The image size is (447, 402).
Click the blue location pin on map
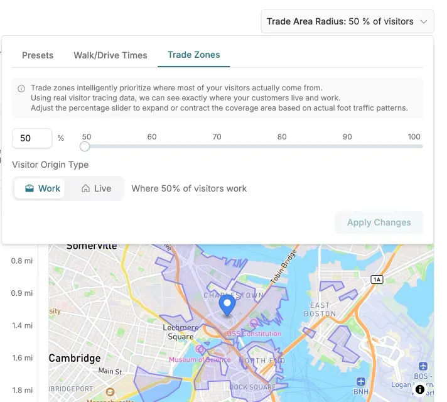[227, 305]
